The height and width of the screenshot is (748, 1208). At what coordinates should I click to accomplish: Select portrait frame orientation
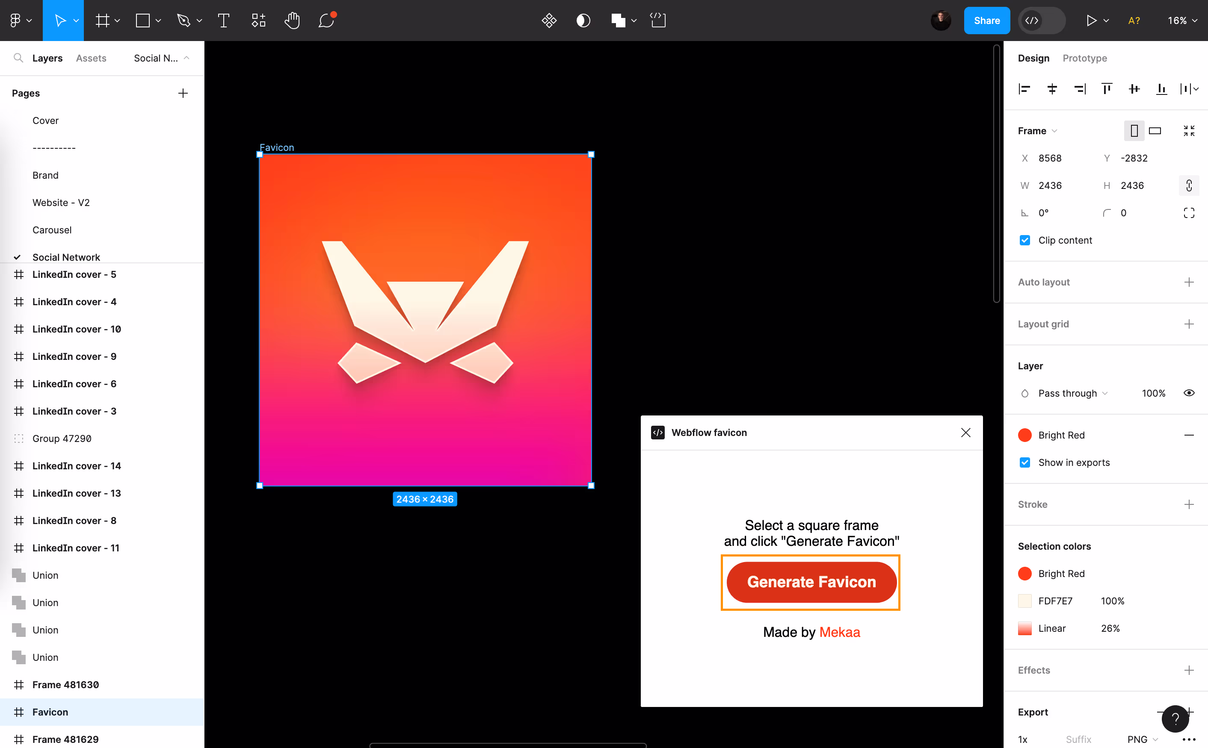coord(1134,131)
